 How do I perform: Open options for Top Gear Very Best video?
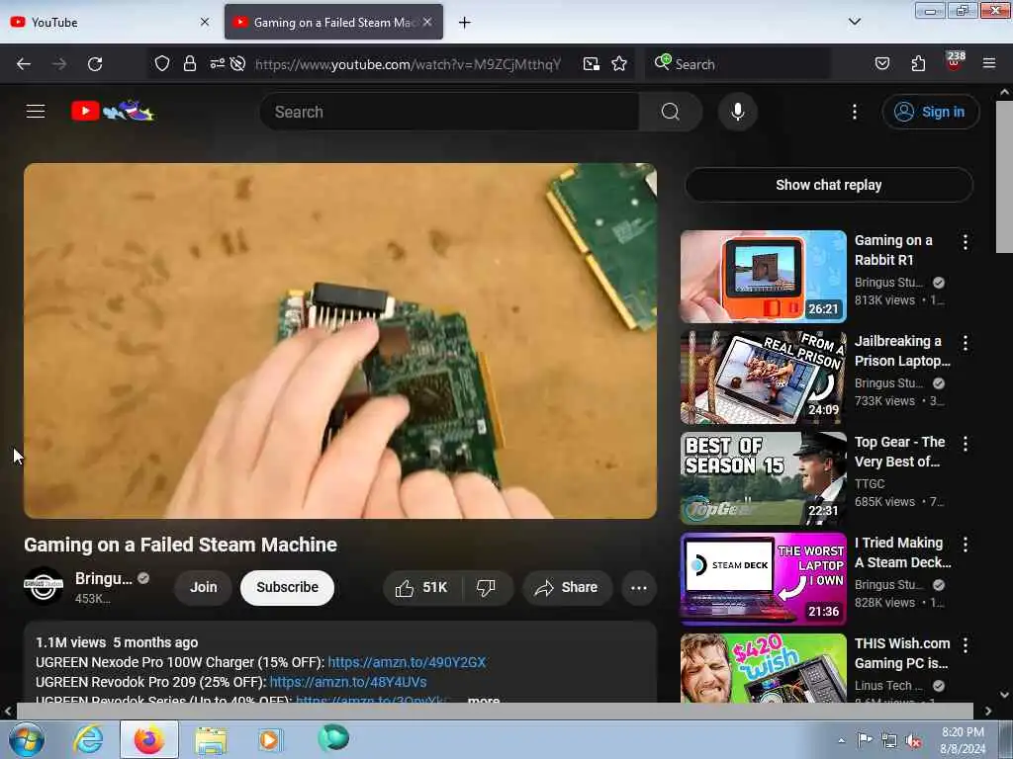tap(966, 444)
